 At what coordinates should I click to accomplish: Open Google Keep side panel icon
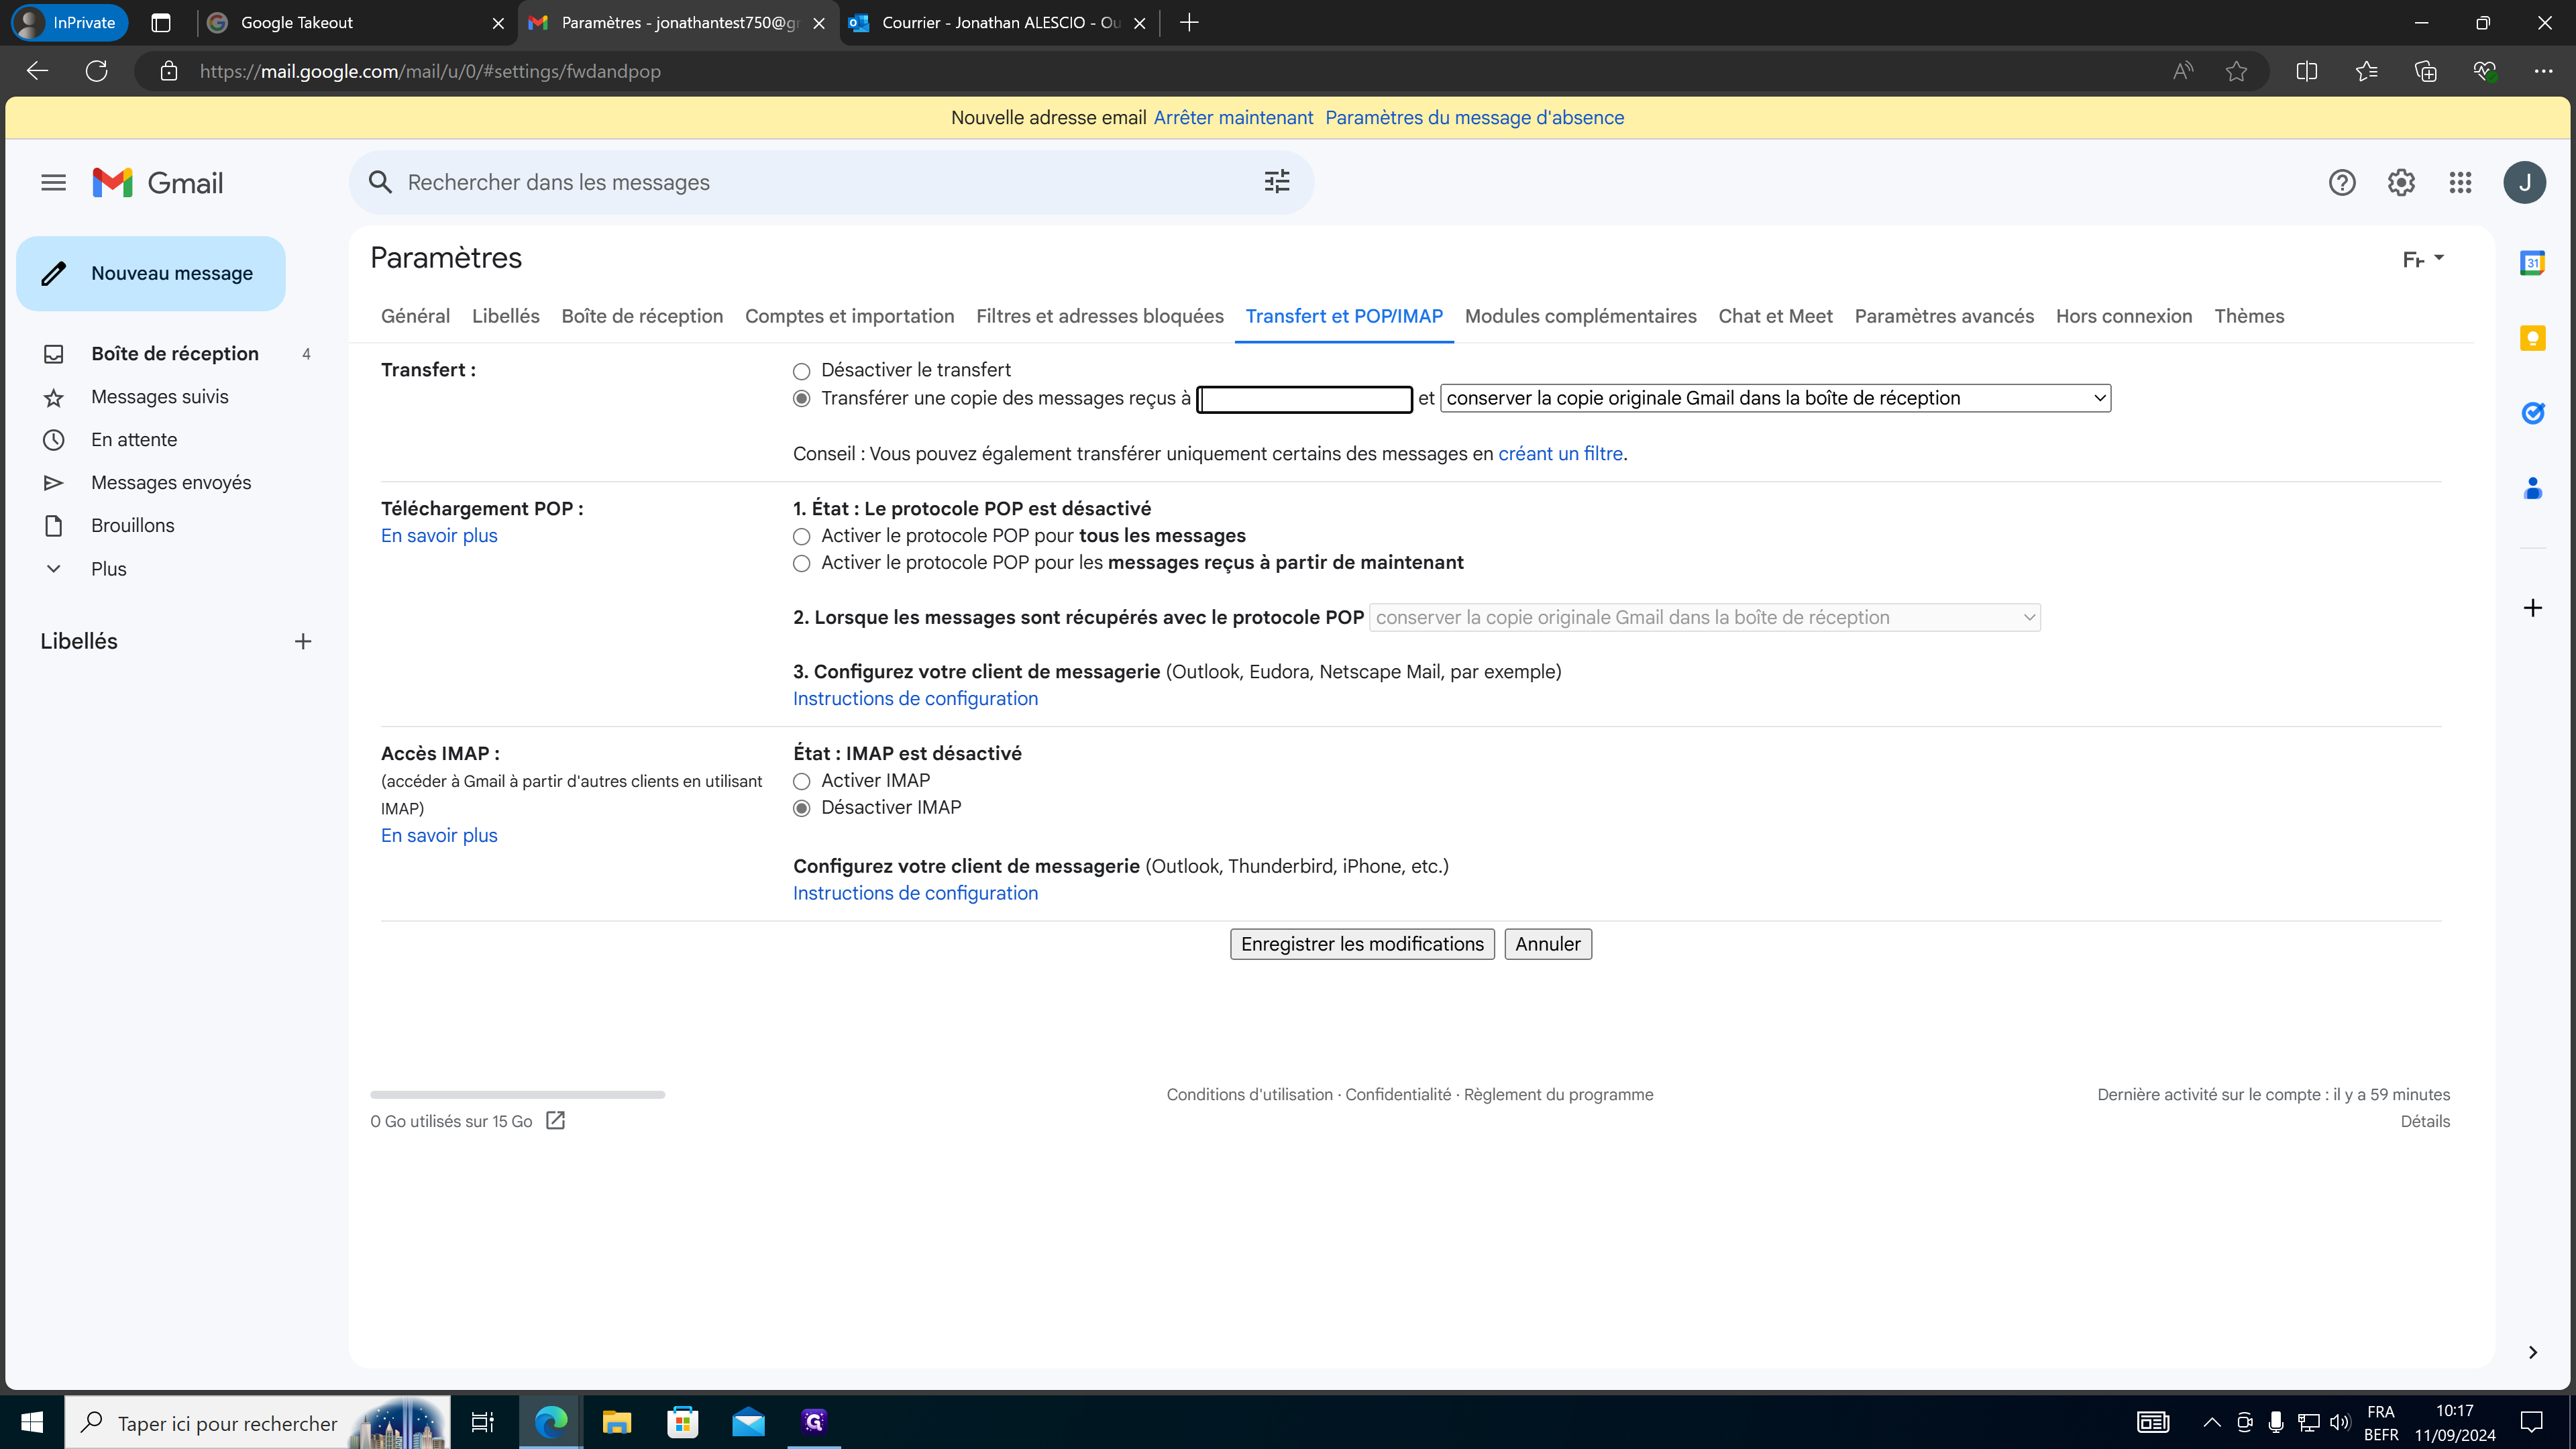tap(2532, 338)
